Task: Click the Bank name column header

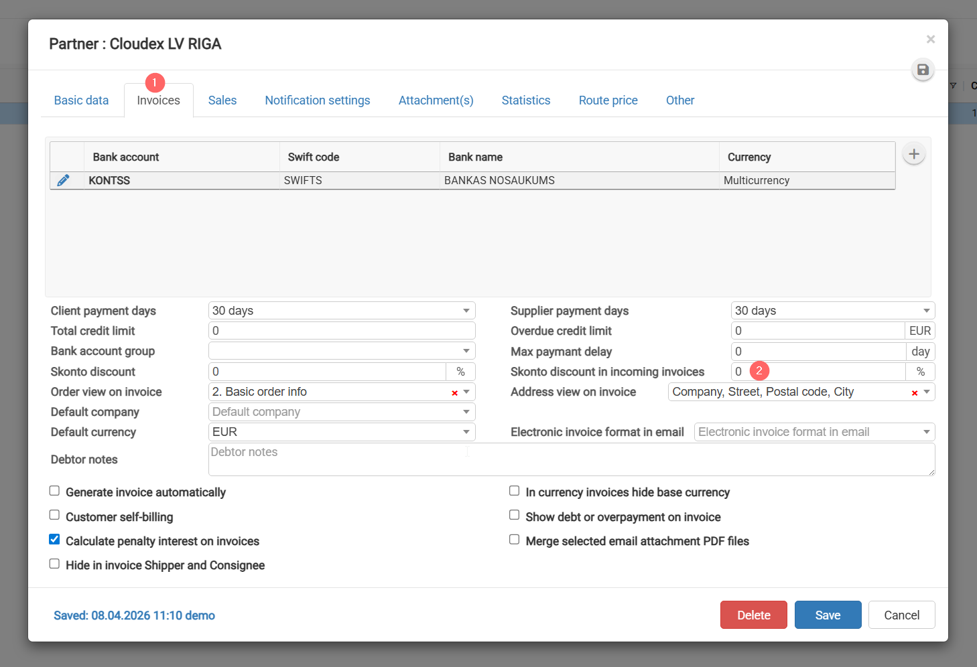Action: click(580, 157)
